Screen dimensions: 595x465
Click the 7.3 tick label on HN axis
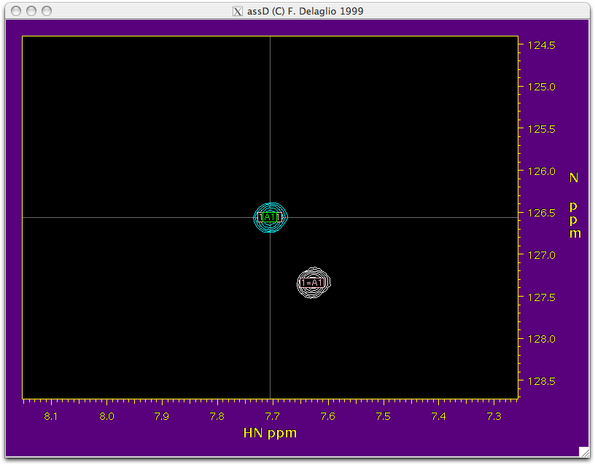coord(493,416)
